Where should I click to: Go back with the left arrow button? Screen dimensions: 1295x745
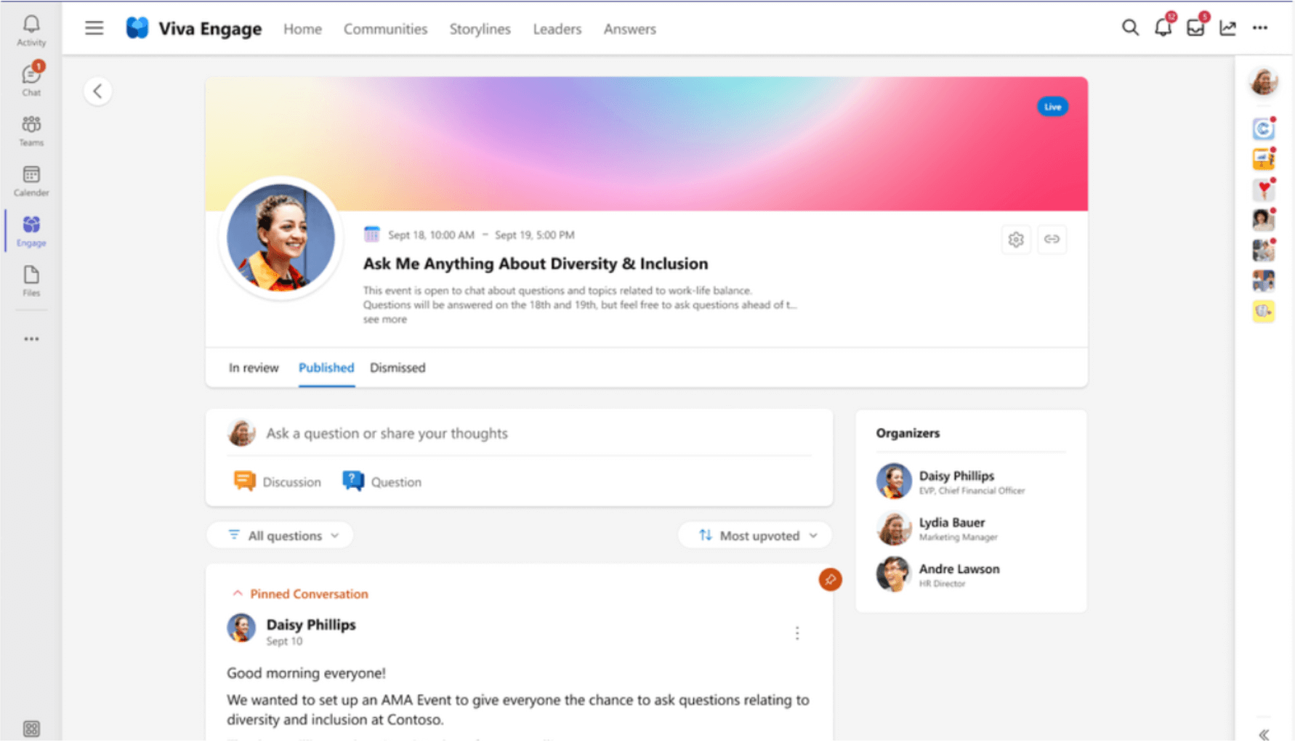98,91
